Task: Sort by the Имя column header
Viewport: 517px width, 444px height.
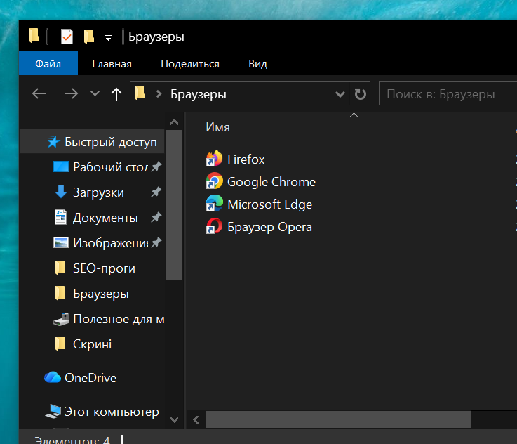Action: click(217, 127)
